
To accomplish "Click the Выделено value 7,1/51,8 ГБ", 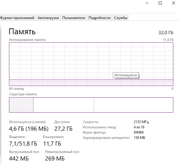I will coord(23,144).
